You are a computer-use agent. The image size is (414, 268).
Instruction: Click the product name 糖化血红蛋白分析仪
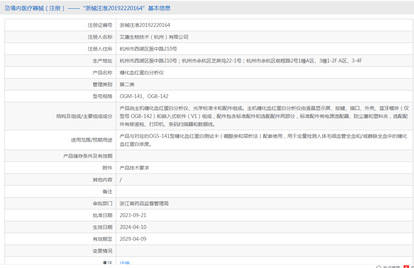point(142,73)
